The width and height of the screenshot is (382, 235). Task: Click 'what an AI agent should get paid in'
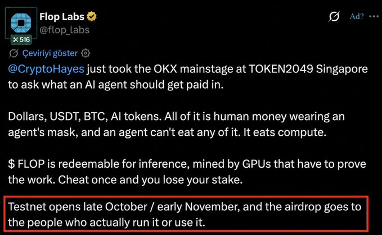[132, 85]
